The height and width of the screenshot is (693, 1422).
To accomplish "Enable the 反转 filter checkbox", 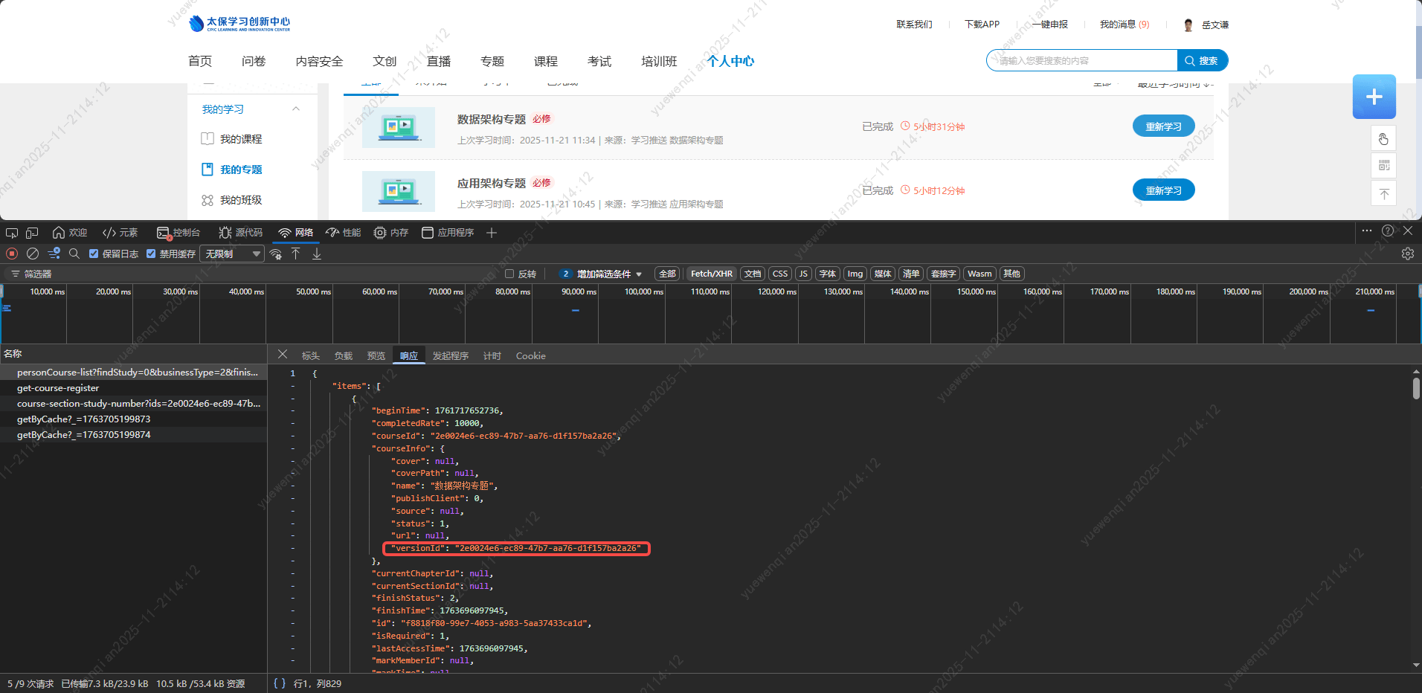I will pos(509,274).
